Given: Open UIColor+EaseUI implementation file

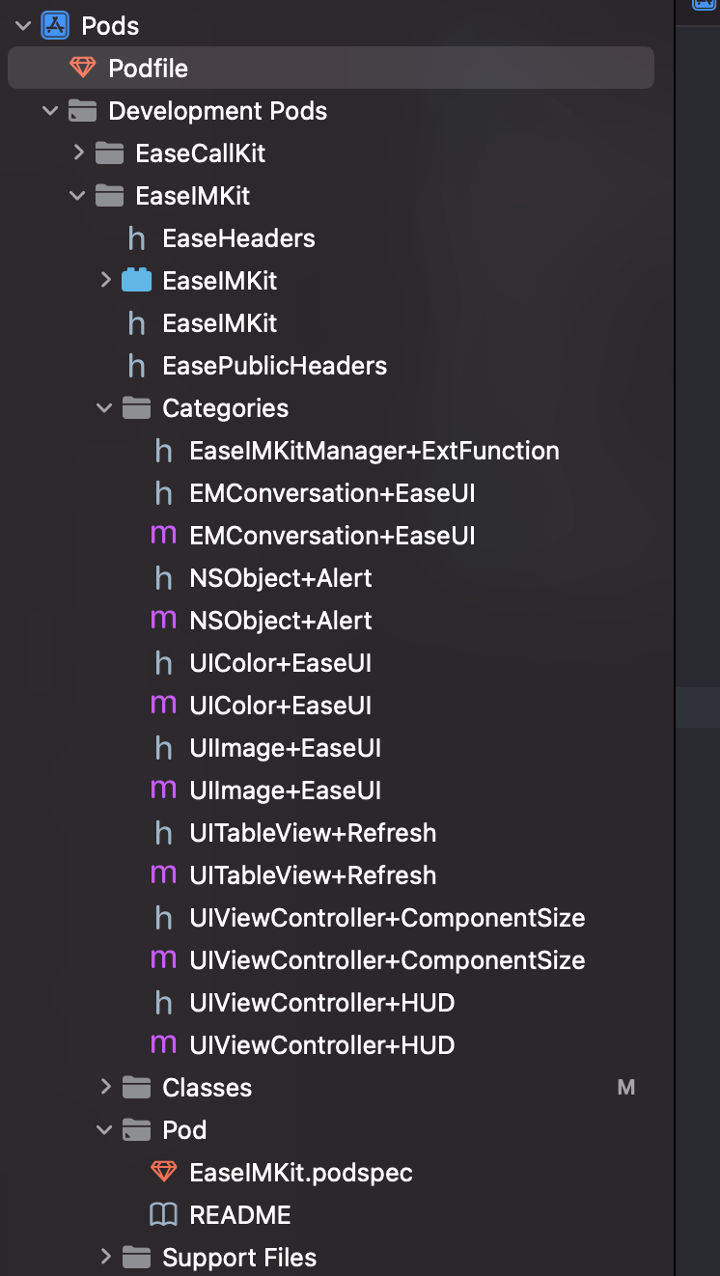Looking at the screenshot, I should (281, 706).
